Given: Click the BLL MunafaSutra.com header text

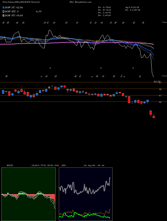Looking at the screenshot, I should (80, 2).
